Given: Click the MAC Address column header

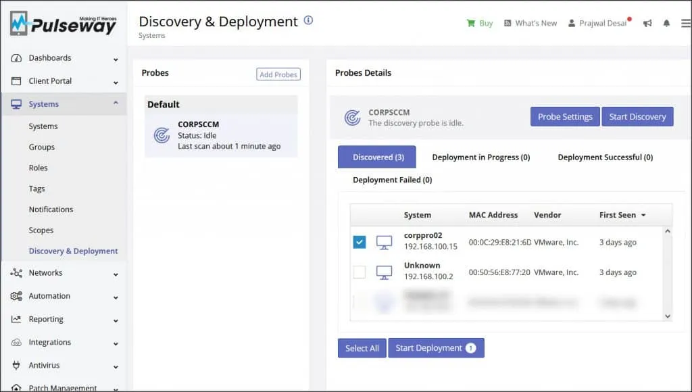Looking at the screenshot, I should pyautogui.click(x=493, y=215).
